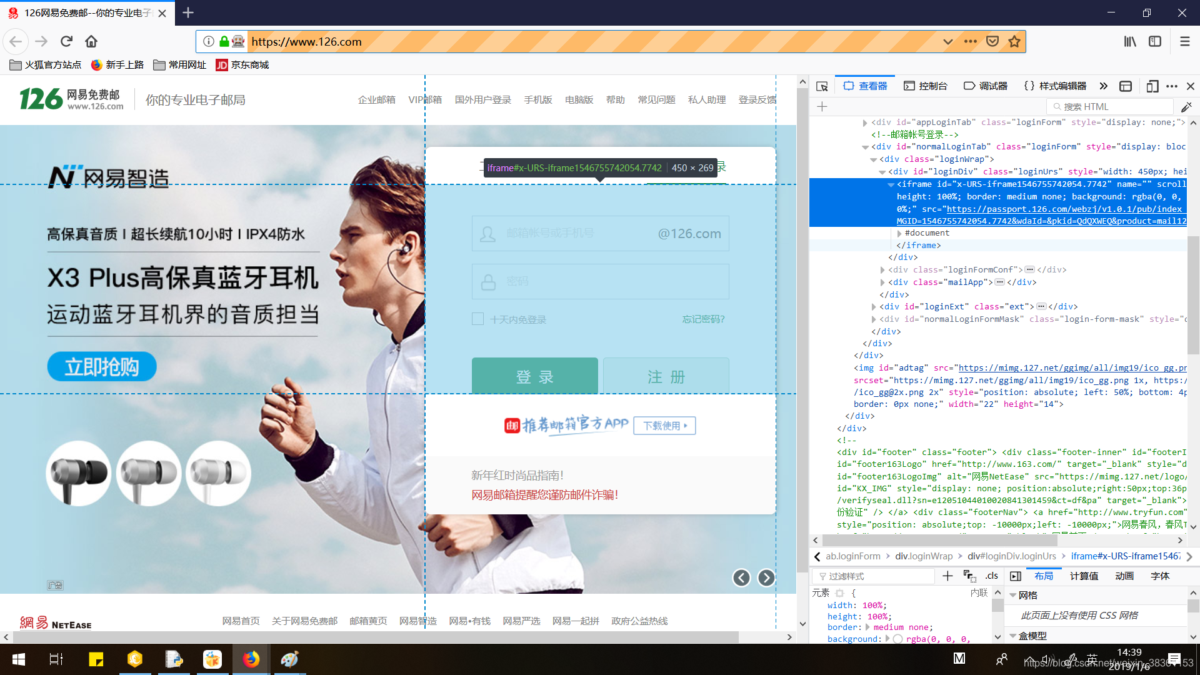
Task: Collapse the 盒模型 section
Action: [1013, 636]
